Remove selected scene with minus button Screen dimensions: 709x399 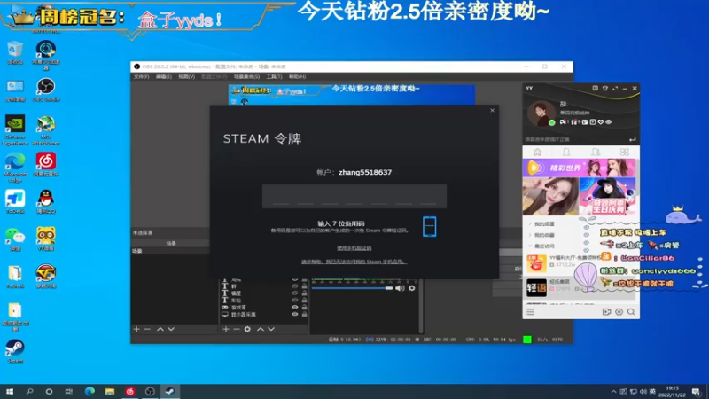click(x=147, y=329)
